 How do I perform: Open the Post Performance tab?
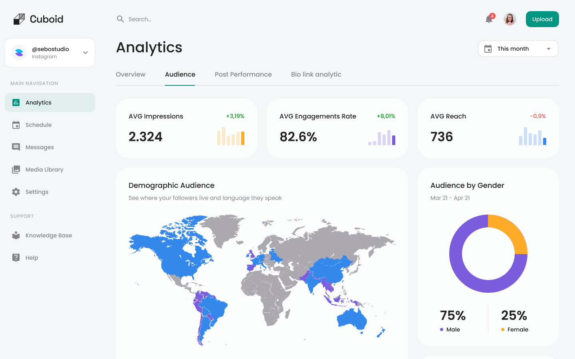pos(243,74)
